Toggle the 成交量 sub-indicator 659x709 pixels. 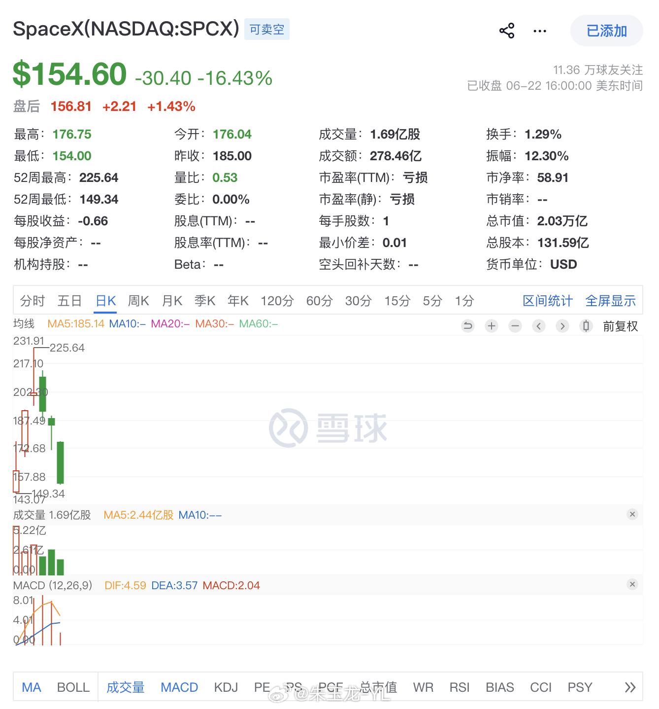[126, 687]
